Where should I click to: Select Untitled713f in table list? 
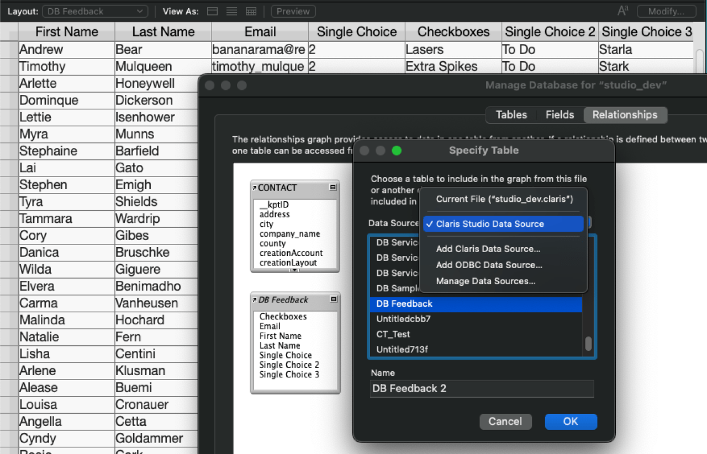[476, 349]
